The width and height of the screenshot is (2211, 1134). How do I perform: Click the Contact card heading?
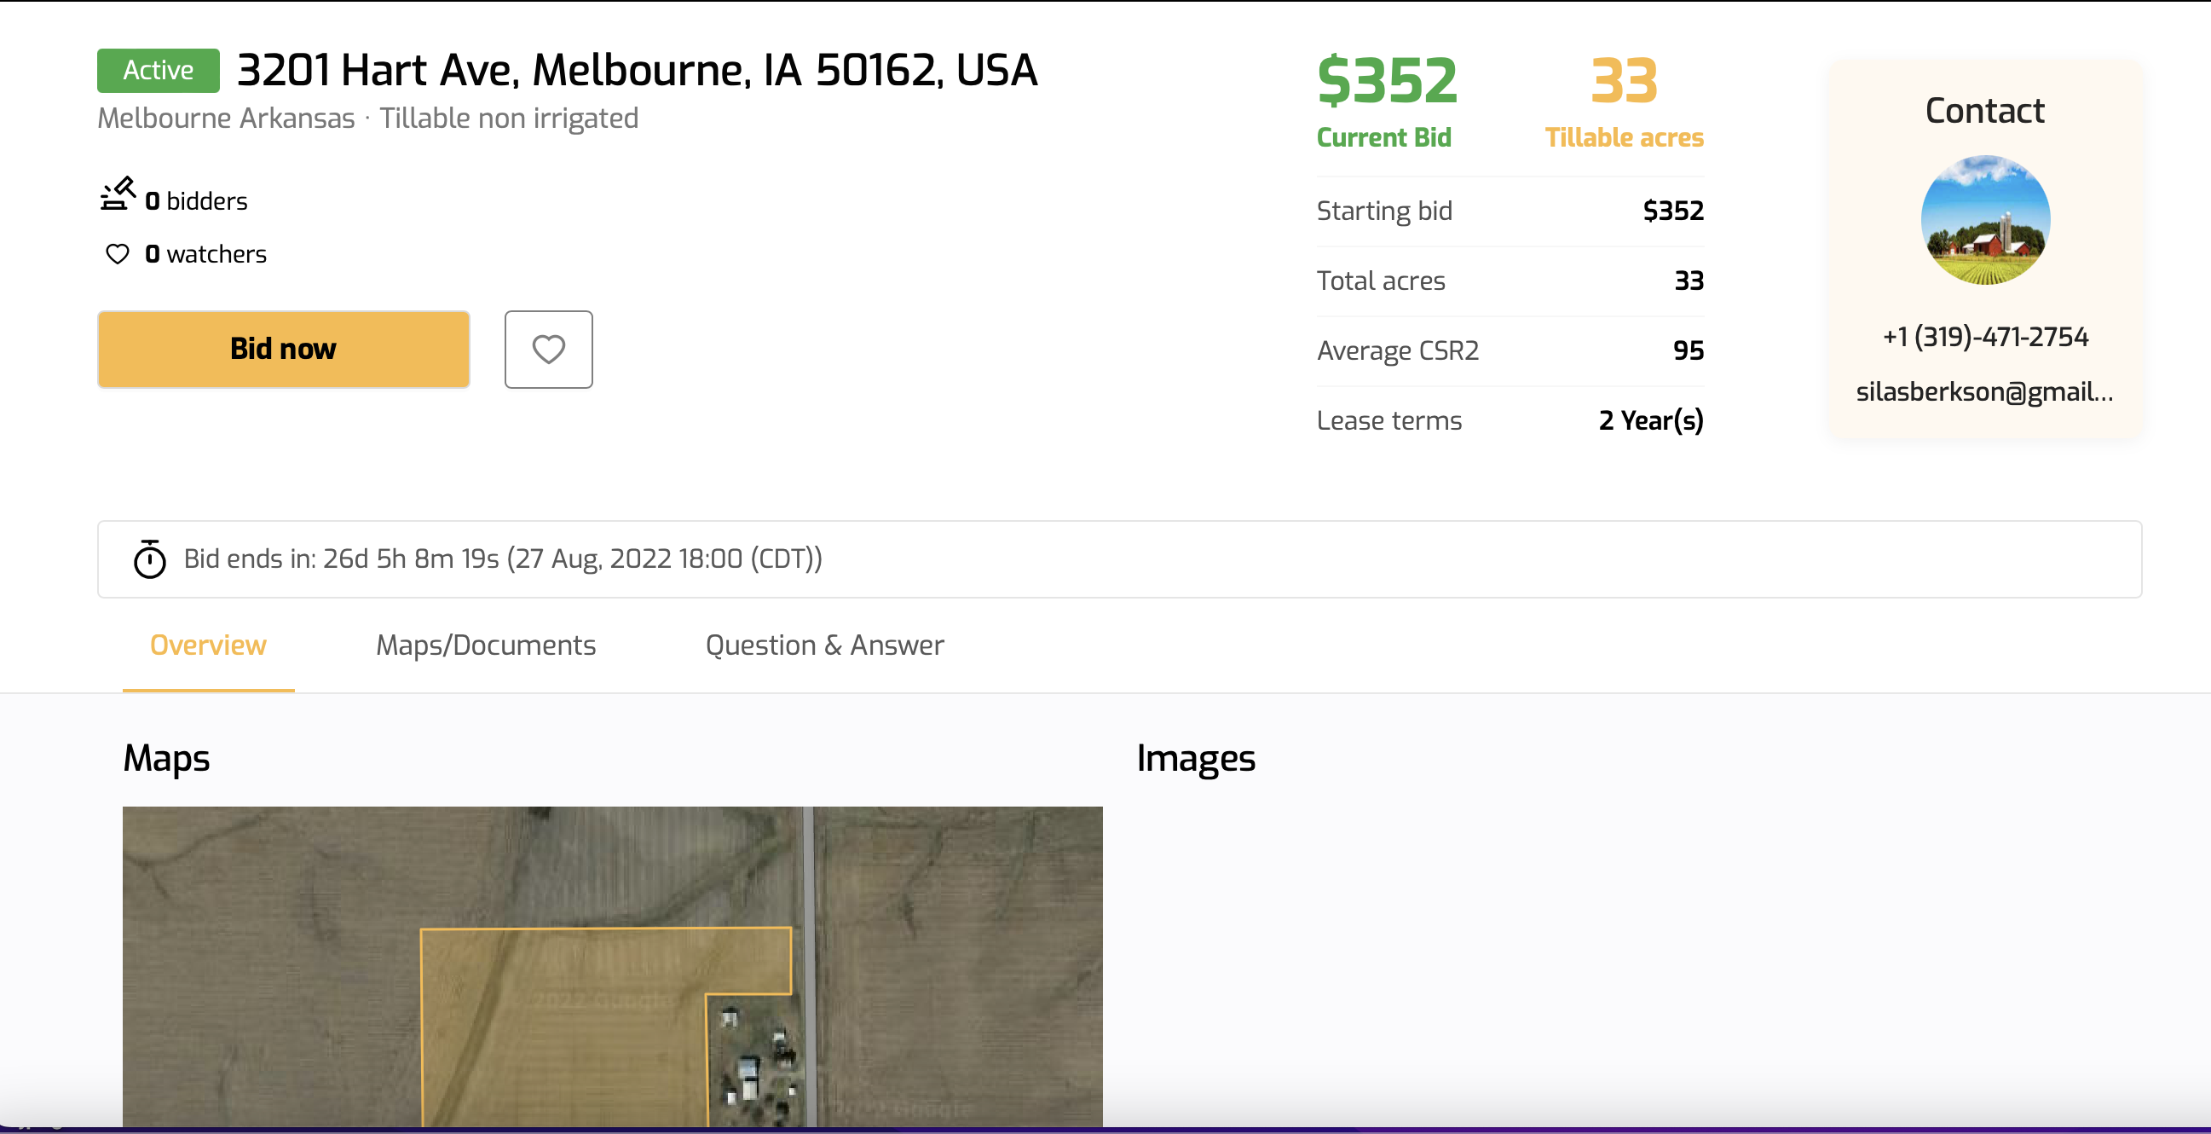pos(1984,111)
